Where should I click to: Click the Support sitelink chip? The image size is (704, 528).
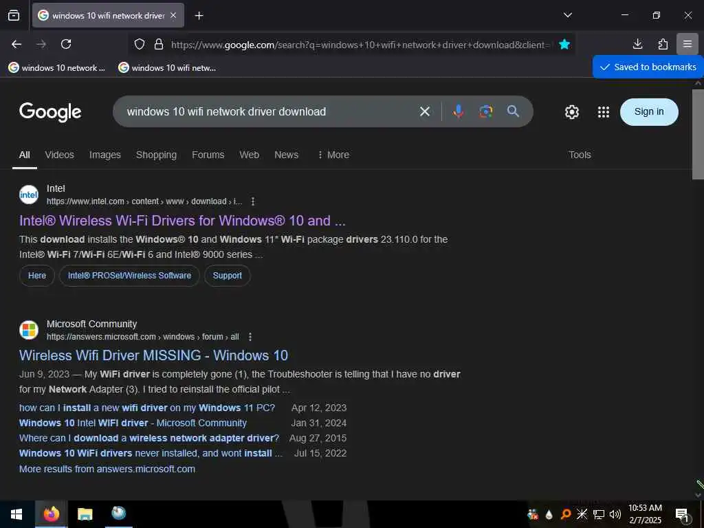click(227, 276)
